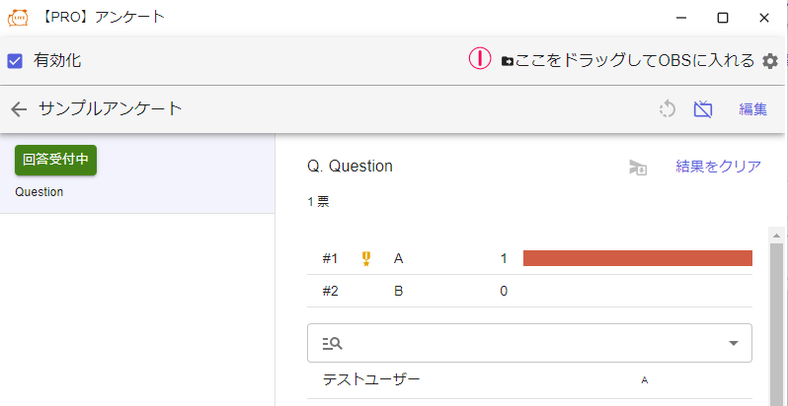Click the app logo in title bar
Screen dimensions: 788x406
coord(18,18)
